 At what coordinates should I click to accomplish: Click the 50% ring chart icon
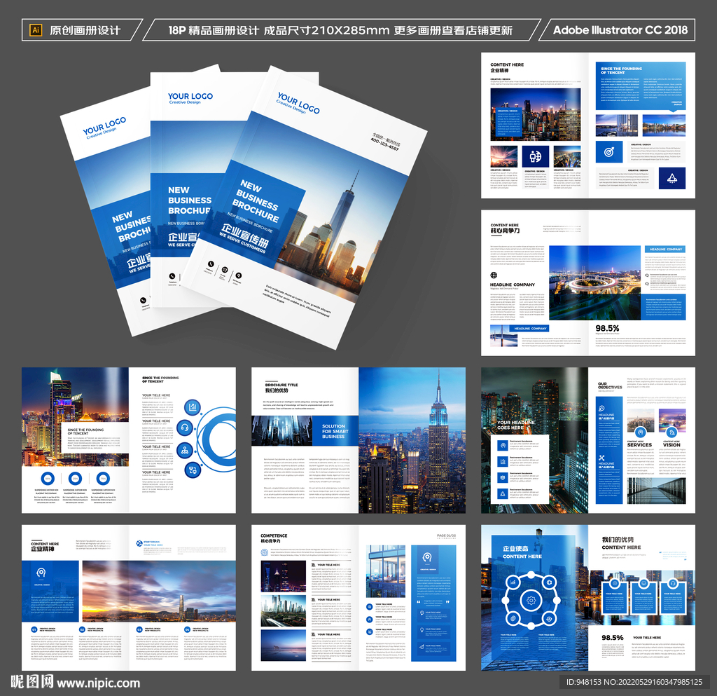coord(48,478)
